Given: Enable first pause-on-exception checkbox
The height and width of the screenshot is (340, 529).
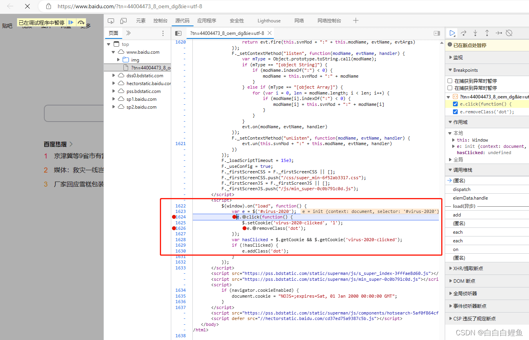Looking at the screenshot, I should (450, 81).
